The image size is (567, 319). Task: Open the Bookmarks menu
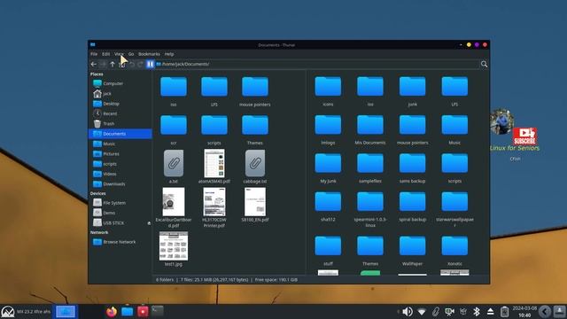coord(149,54)
